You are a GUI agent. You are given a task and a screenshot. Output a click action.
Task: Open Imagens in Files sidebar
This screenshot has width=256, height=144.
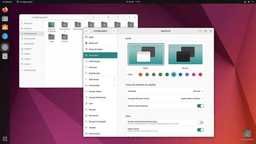[x=32, y=49]
